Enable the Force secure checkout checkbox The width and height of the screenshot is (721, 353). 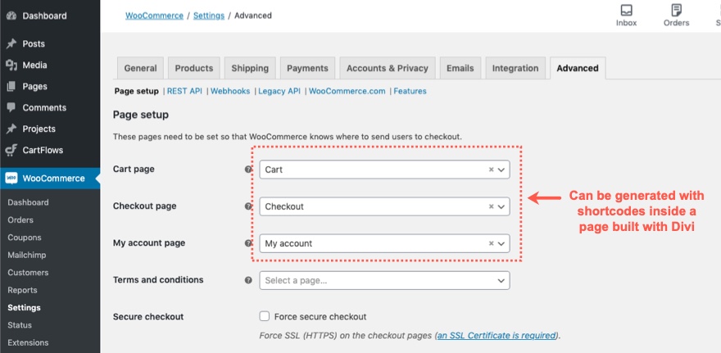[x=265, y=316]
